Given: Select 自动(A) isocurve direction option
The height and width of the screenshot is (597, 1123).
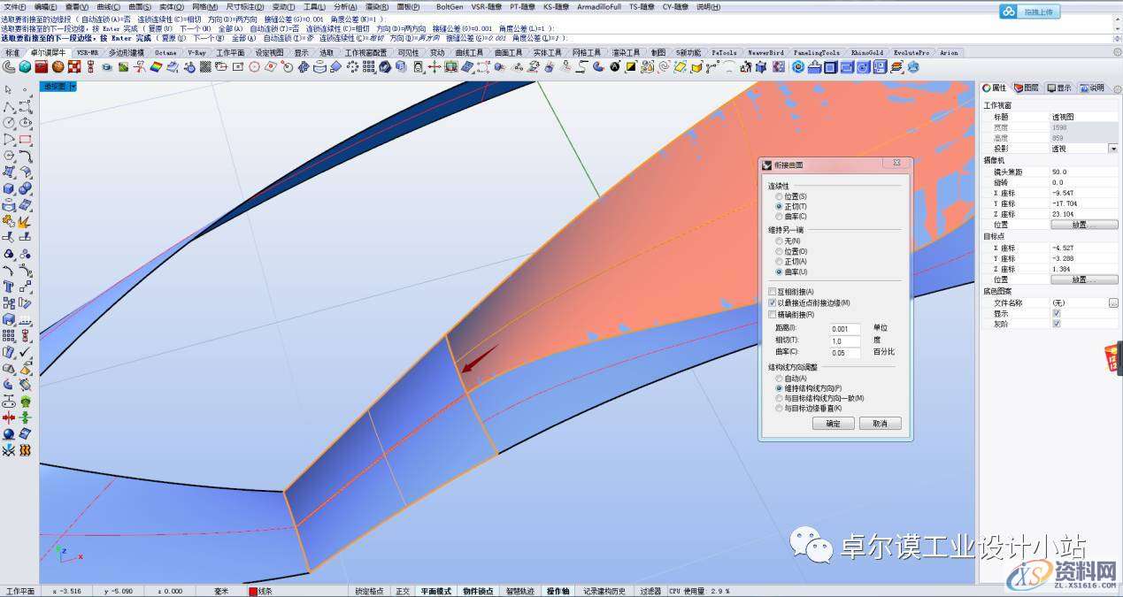Looking at the screenshot, I should (x=779, y=379).
